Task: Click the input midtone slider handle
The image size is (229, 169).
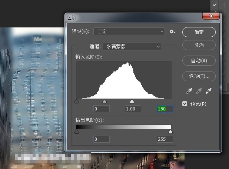Action: point(104,102)
